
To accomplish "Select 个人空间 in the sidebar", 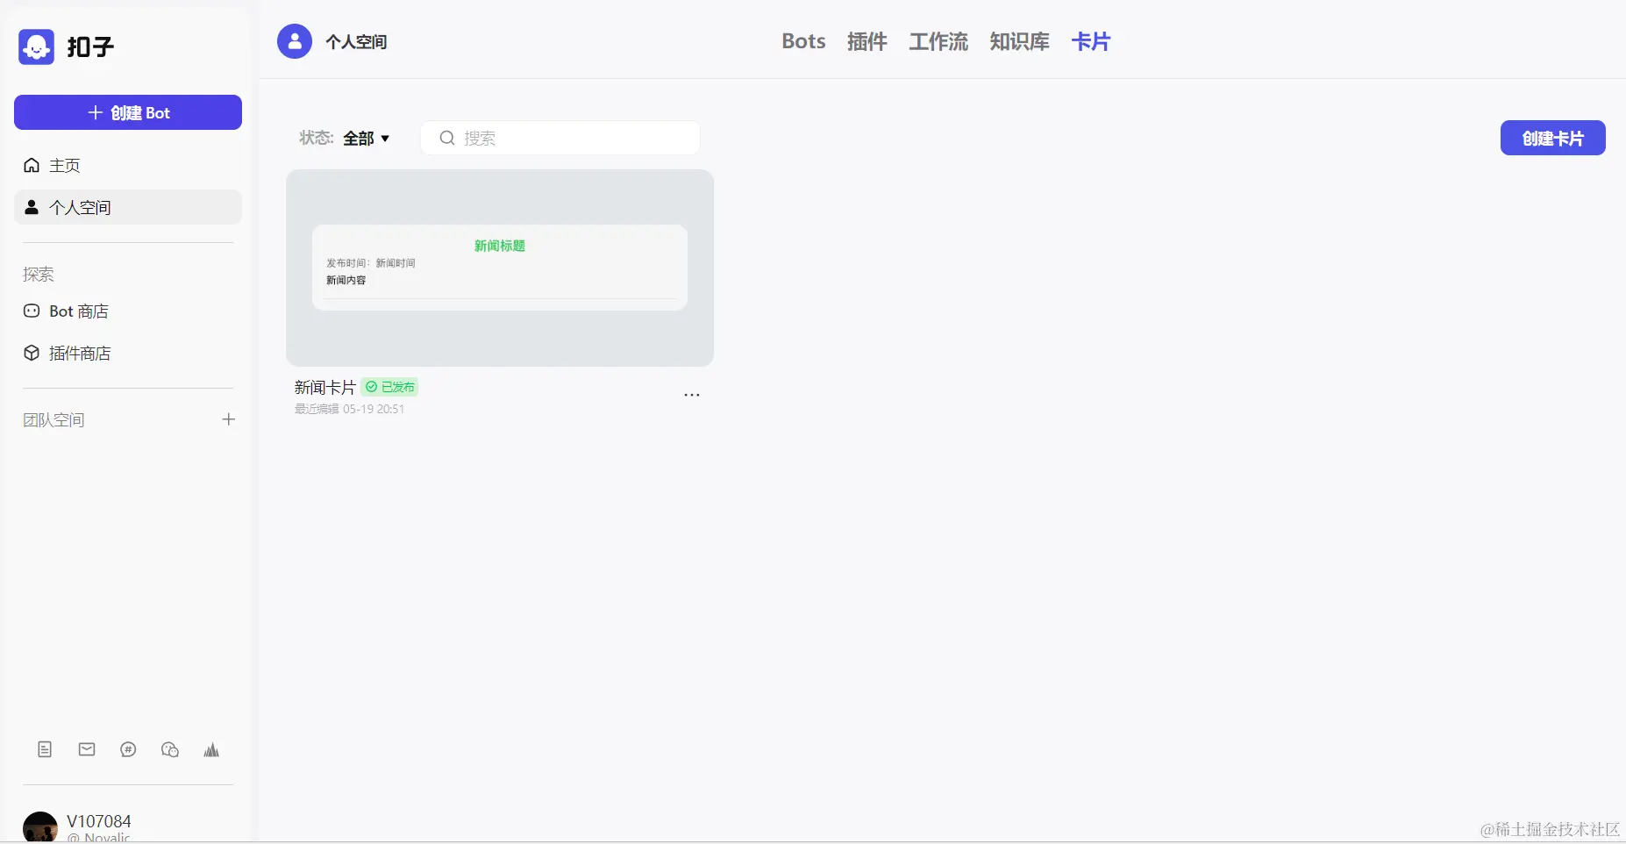I will [128, 207].
